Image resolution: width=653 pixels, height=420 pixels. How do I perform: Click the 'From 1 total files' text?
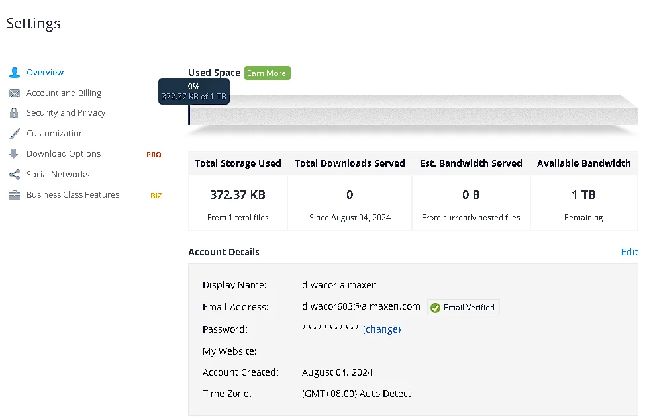click(x=238, y=218)
